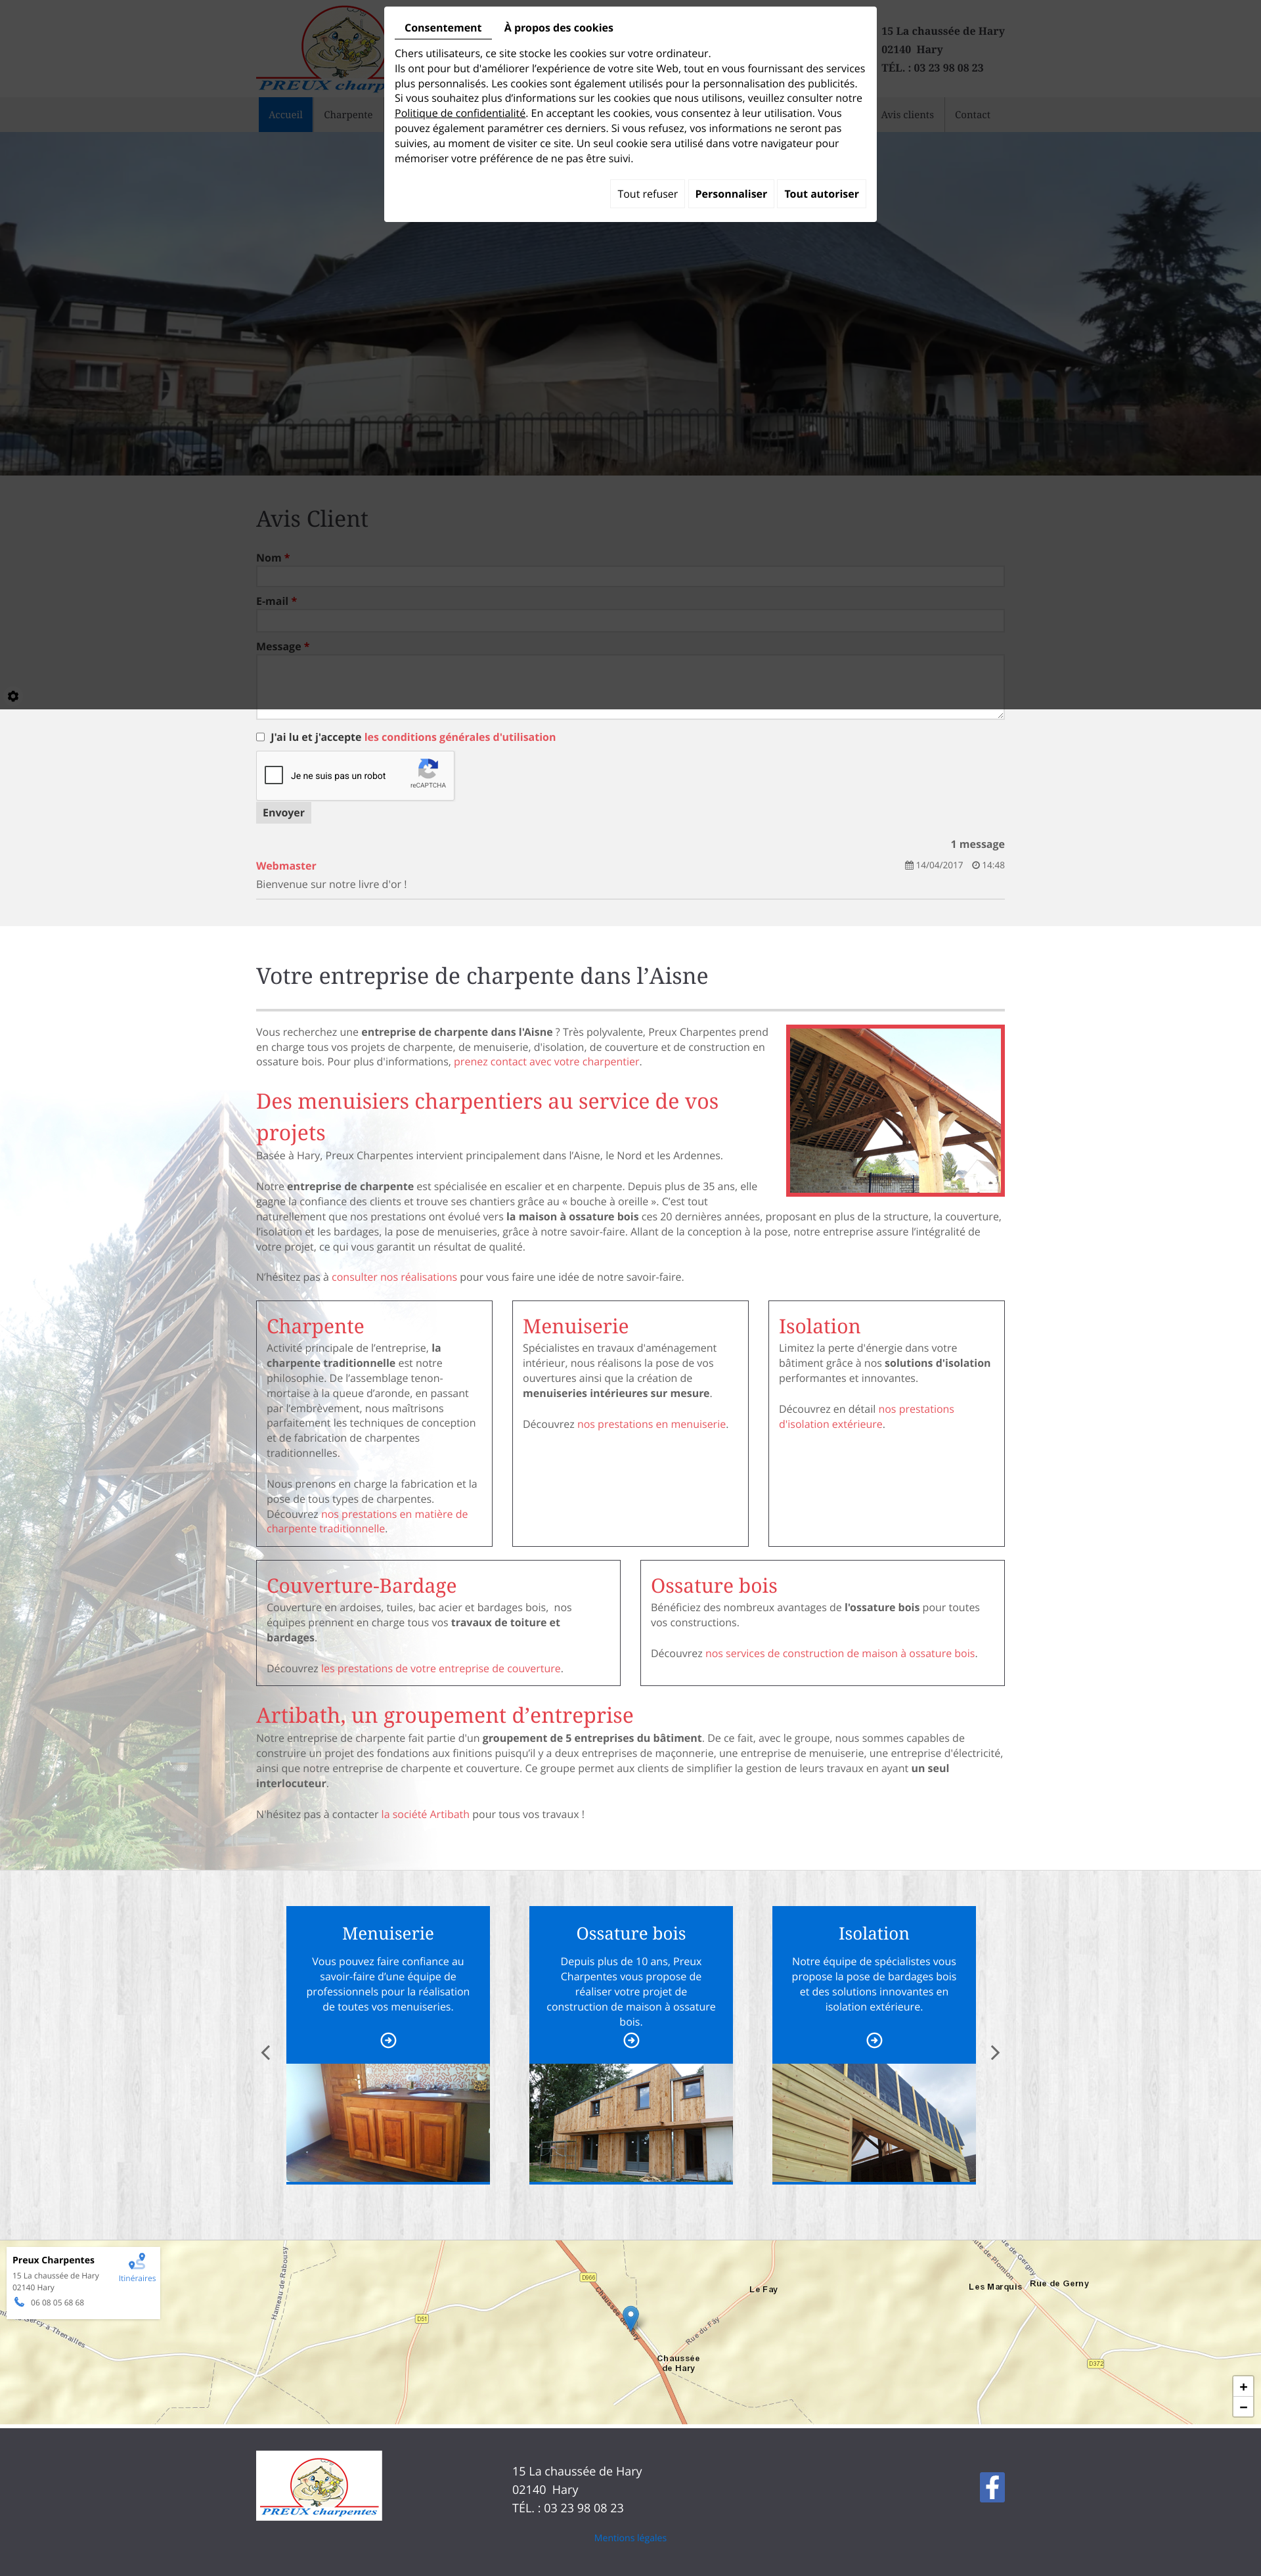Open the Charpente menu item
The width and height of the screenshot is (1261, 2576).
click(348, 115)
